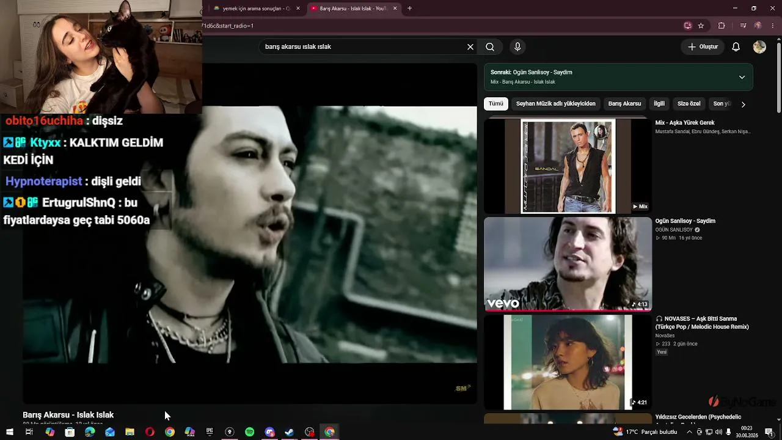Click the Oluştur create button

(x=703, y=47)
